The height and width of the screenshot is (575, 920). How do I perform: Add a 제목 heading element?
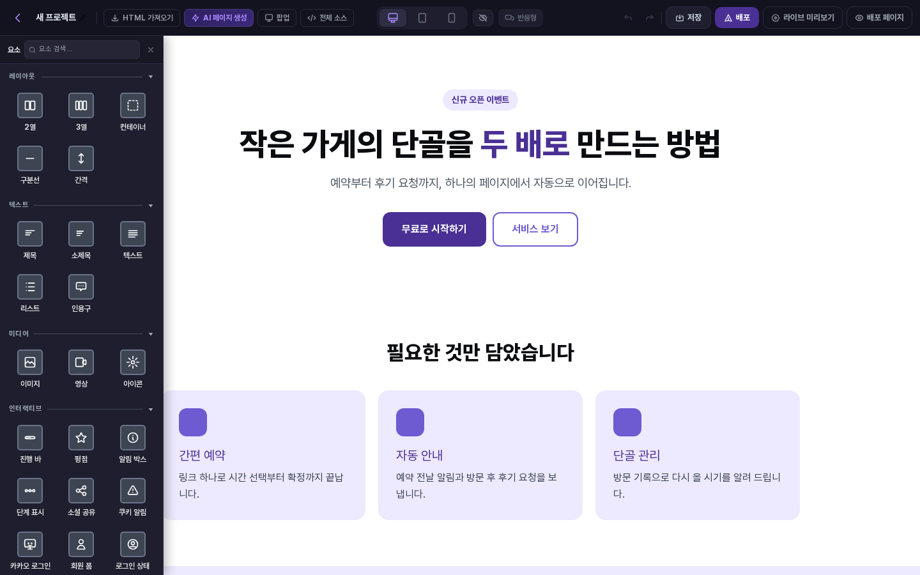pos(30,240)
